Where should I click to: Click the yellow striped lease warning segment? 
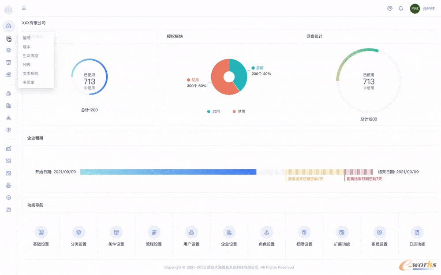pyautogui.click(x=315, y=172)
